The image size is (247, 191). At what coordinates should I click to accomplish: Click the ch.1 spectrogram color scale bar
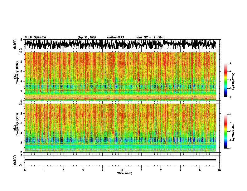[225, 80]
